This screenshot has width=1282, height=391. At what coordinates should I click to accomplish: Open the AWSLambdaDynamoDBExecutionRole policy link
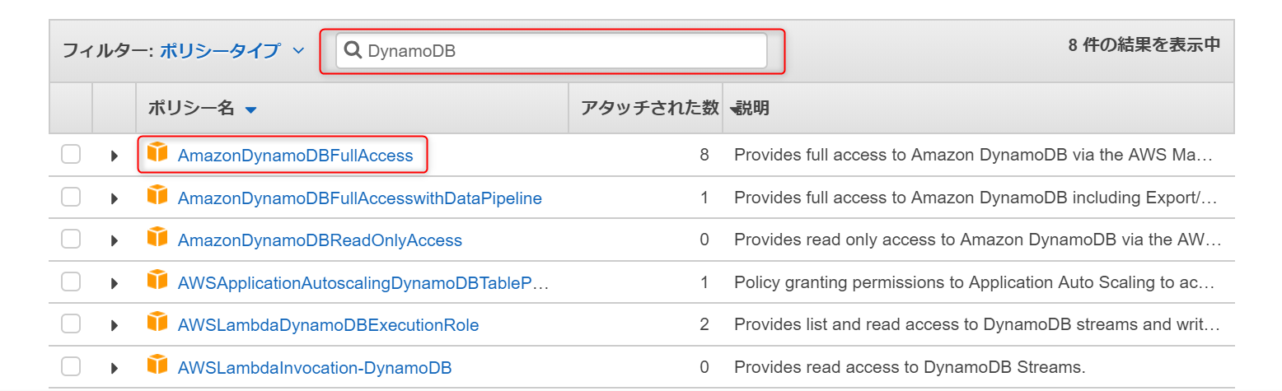click(x=328, y=325)
